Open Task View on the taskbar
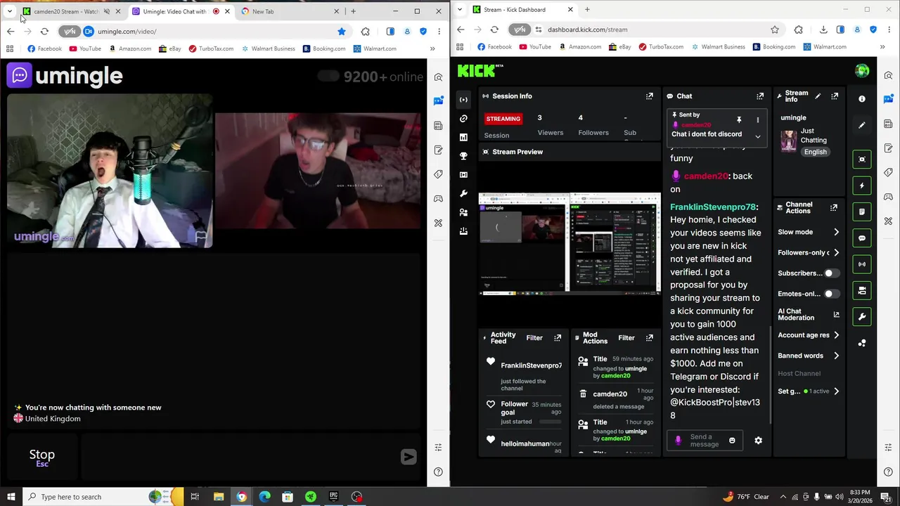This screenshot has width=900, height=506. (x=195, y=497)
